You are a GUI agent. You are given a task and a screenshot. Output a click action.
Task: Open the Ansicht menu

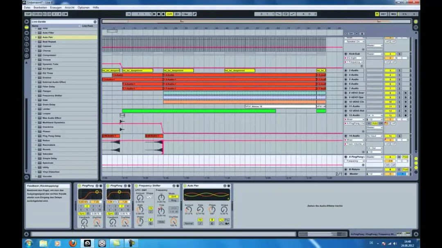pos(70,8)
